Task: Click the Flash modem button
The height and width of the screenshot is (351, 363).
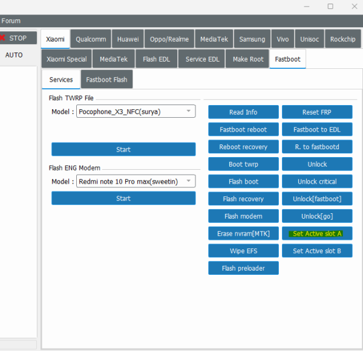Action: pyautogui.click(x=243, y=216)
